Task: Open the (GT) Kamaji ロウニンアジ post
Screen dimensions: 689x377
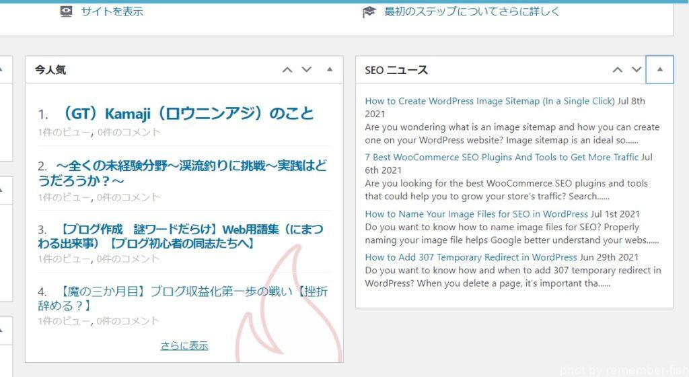Action: coord(187,113)
